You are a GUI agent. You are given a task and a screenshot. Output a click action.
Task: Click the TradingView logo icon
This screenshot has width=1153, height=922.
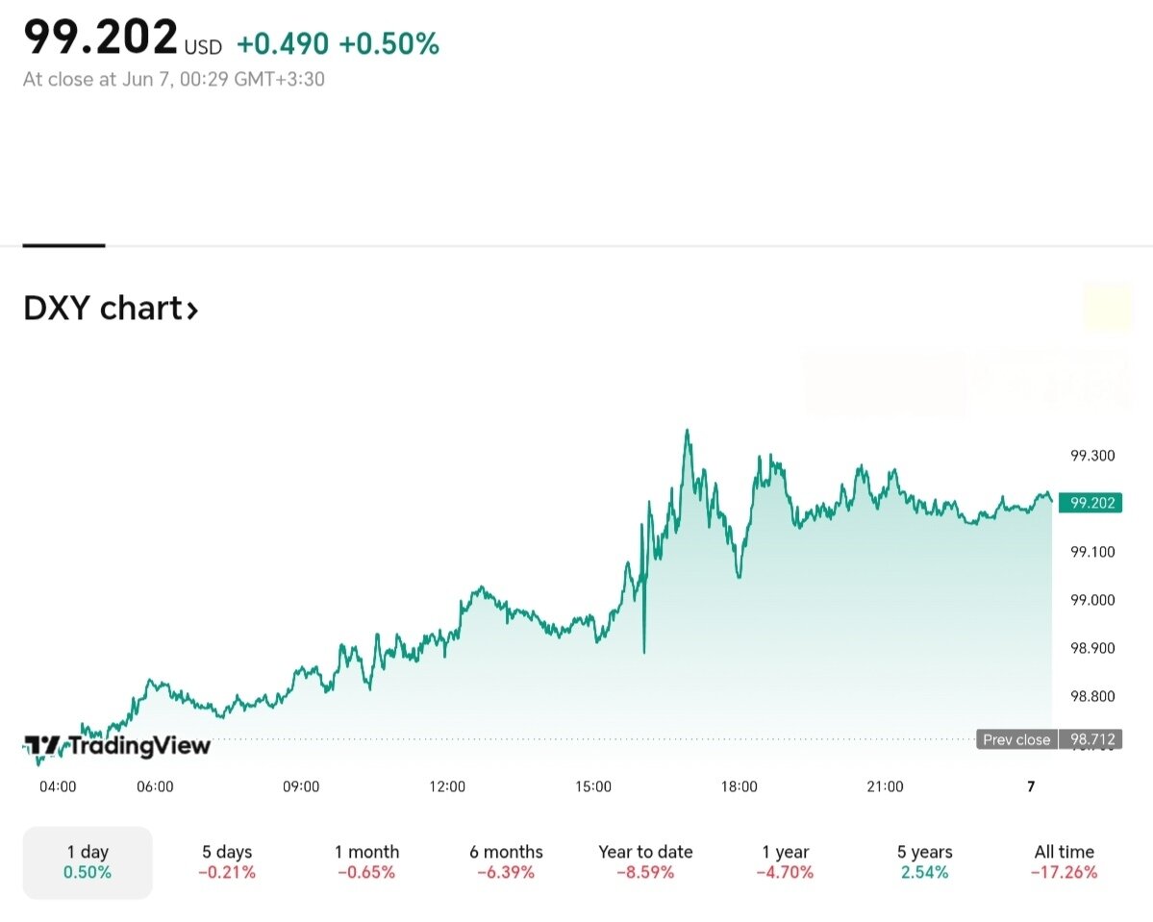click(44, 746)
